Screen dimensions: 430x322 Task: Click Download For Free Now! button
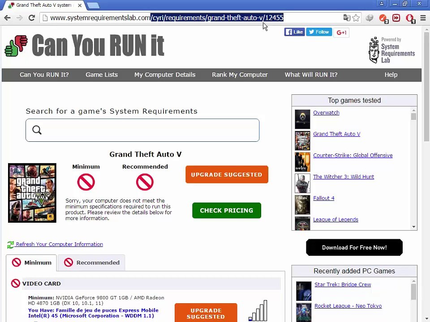coord(354,247)
